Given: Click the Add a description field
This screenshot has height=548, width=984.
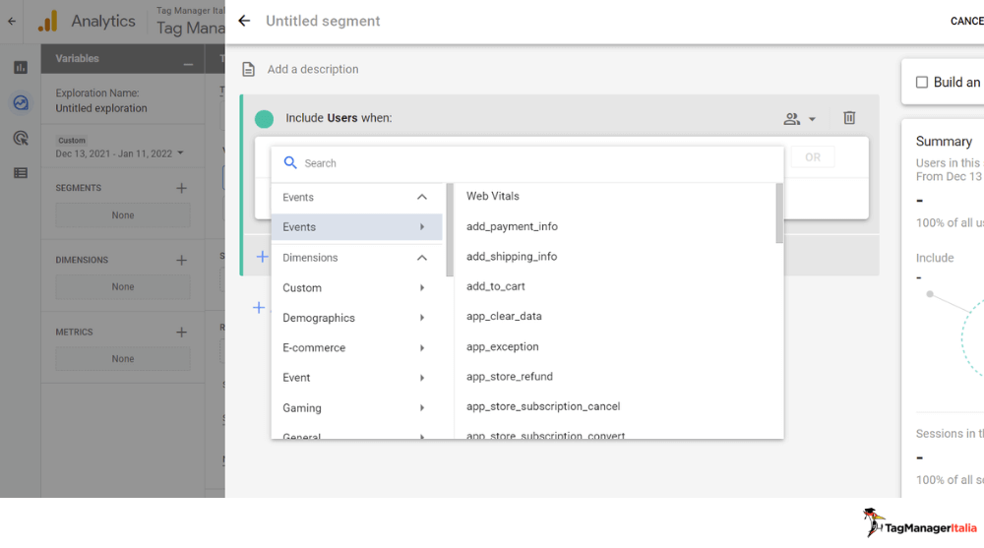Looking at the screenshot, I should tap(313, 69).
